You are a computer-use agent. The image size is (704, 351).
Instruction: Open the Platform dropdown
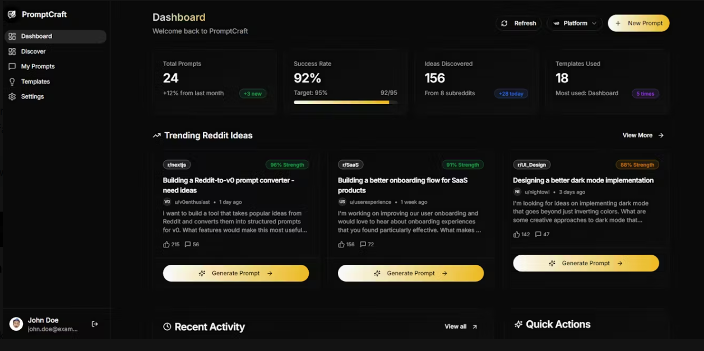(575, 23)
